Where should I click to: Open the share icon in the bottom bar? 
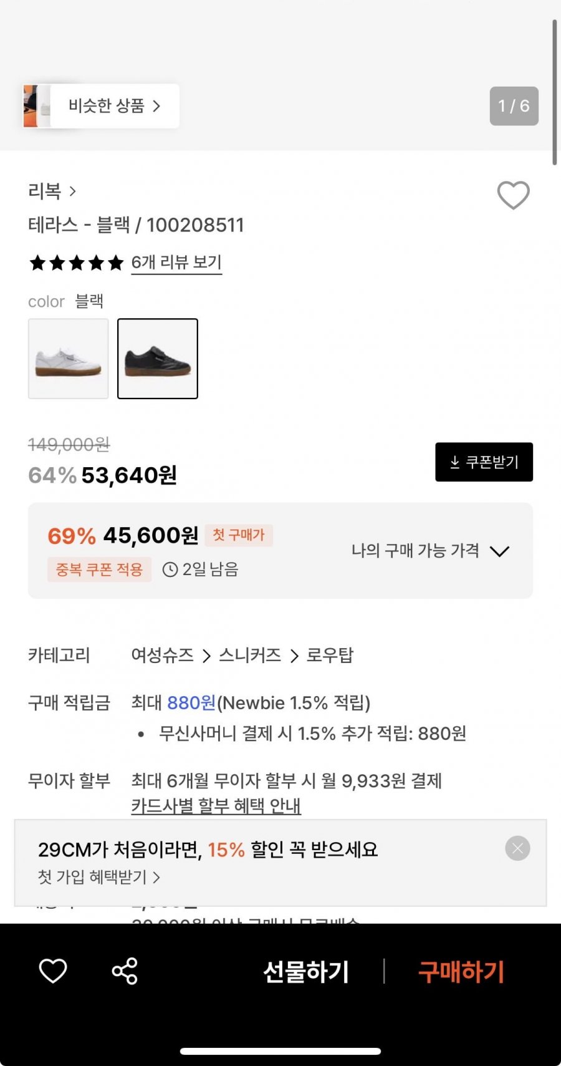125,971
